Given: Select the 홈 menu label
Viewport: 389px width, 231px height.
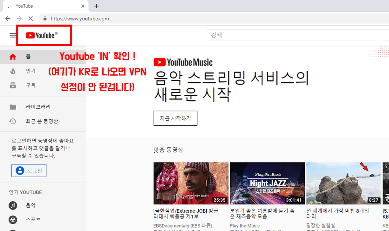Looking at the screenshot, I should coord(28,57).
